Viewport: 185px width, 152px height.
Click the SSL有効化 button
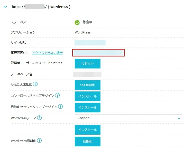tap(87, 85)
